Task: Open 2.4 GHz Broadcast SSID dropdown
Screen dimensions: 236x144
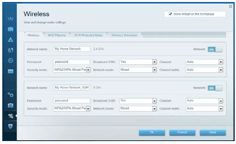Action: pyautogui.click(x=138, y=62)
